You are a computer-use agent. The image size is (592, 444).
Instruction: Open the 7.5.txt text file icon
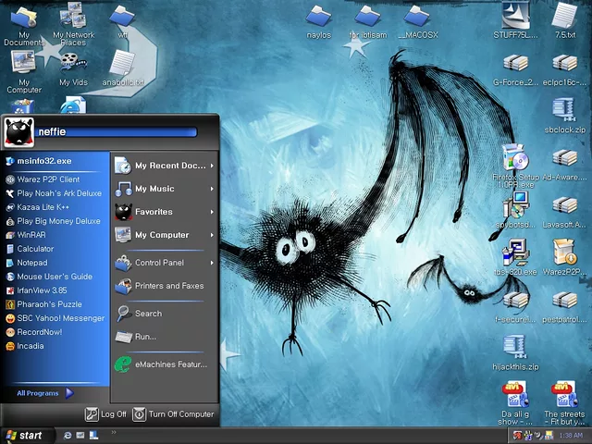pos(564,17)
